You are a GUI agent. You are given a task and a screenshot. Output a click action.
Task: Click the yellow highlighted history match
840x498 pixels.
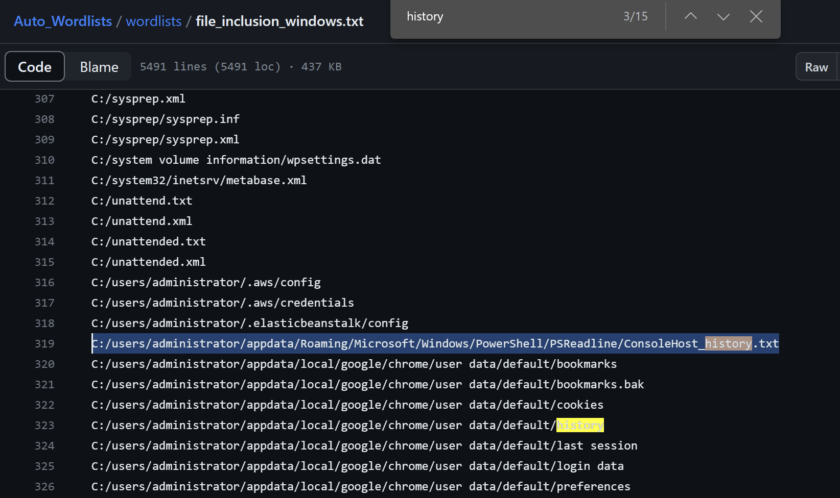(580, 426)
